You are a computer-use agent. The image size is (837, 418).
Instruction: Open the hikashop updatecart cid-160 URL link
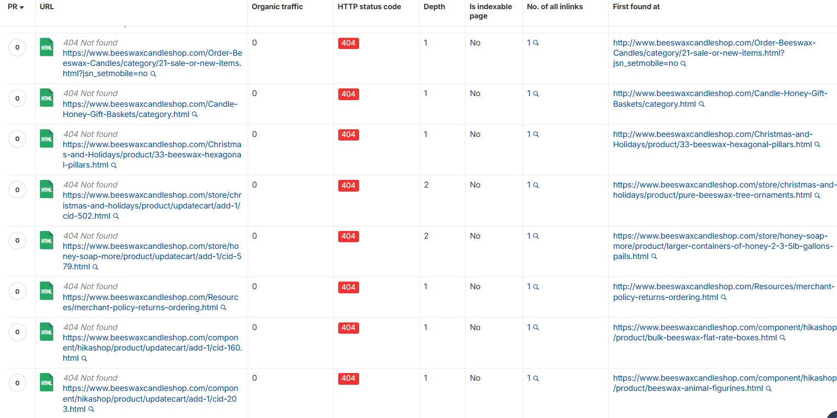pyautogui.click(x=152, y=348)
